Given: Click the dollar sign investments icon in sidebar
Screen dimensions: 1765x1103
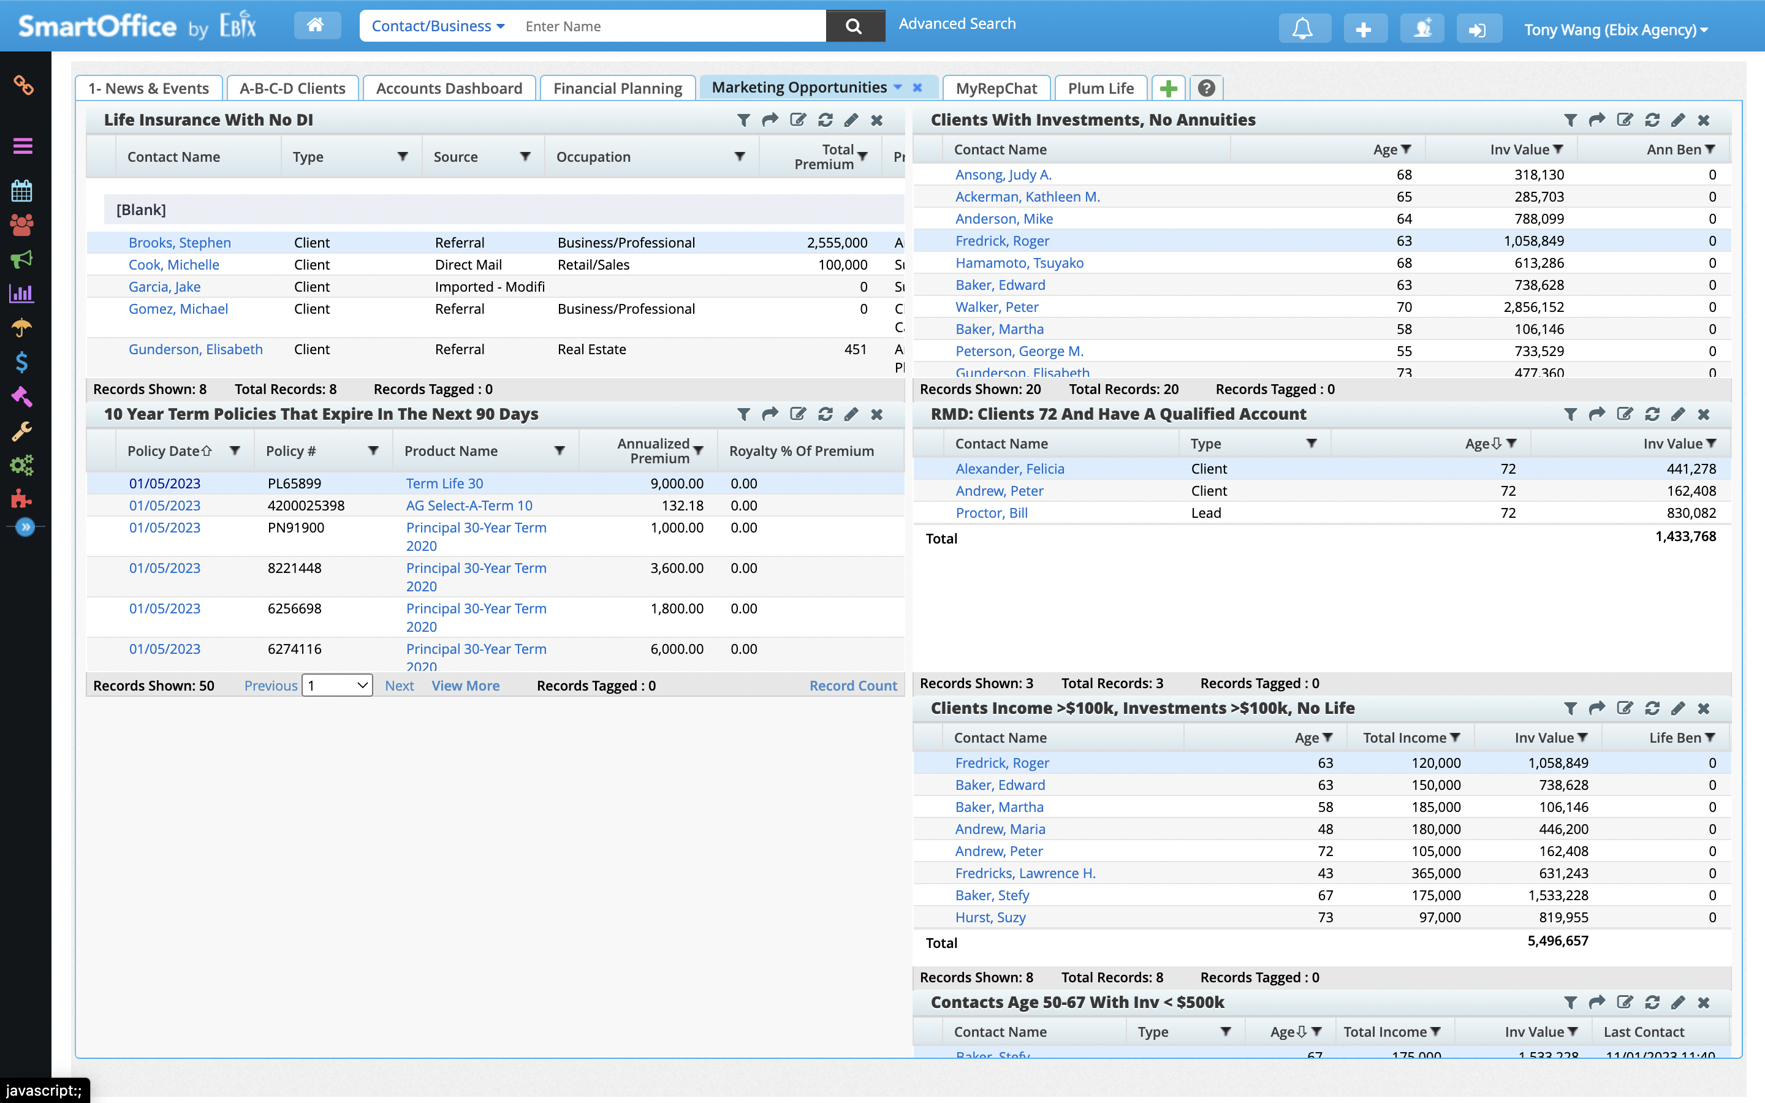Looking at the screenshot, I should click(x=22, y=362).
